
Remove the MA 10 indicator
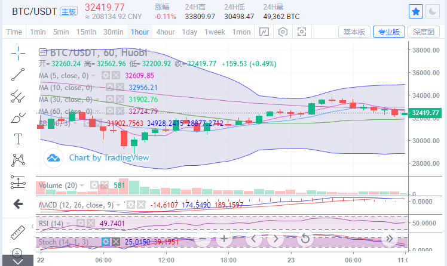(x=120, y=87)
